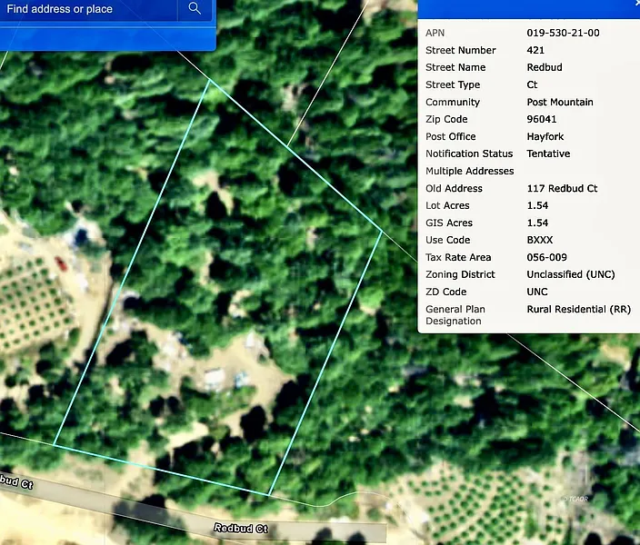The height and width of the screenshot is (545, 640).
Task: Click the Redbud Ct road label on map
Action: point(241,528)
